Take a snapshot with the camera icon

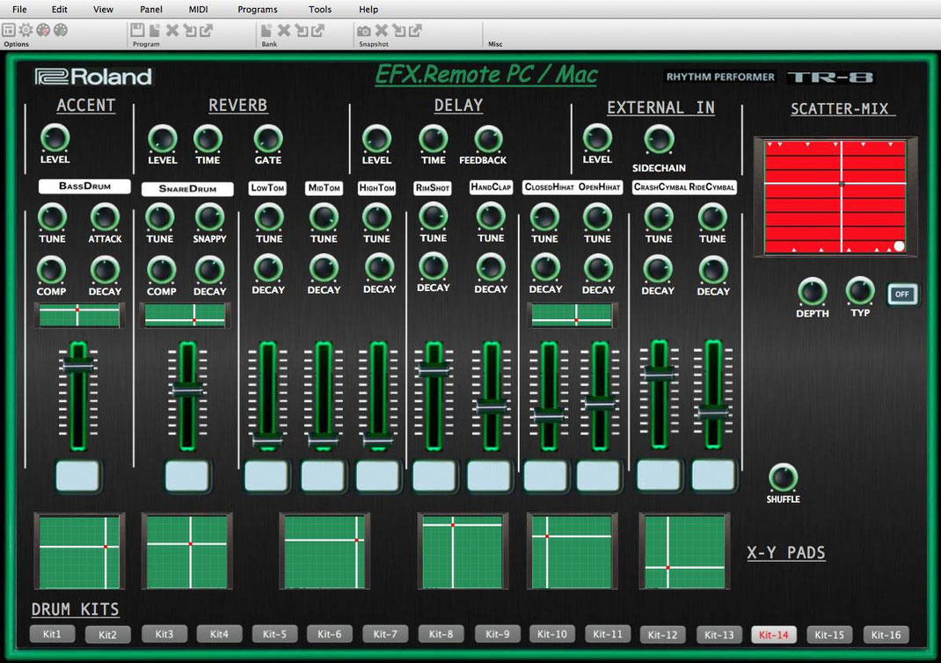[x=364, y=30]
